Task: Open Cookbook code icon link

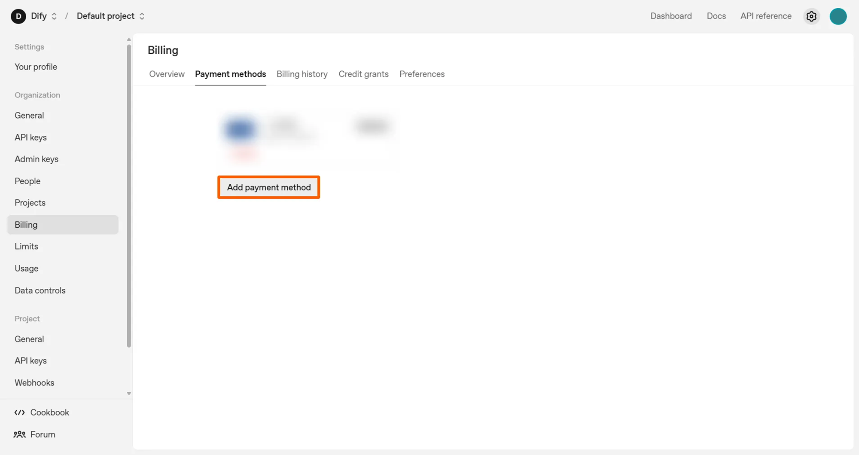Action: coord(20,412)
